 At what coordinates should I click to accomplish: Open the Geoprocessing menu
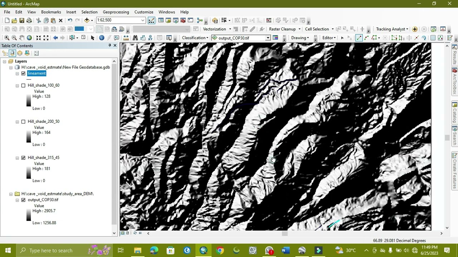coord(116,12)
